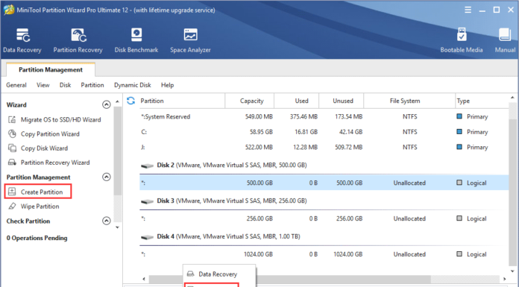Click the Copy Partition Wizard icon

click(12, 133)
